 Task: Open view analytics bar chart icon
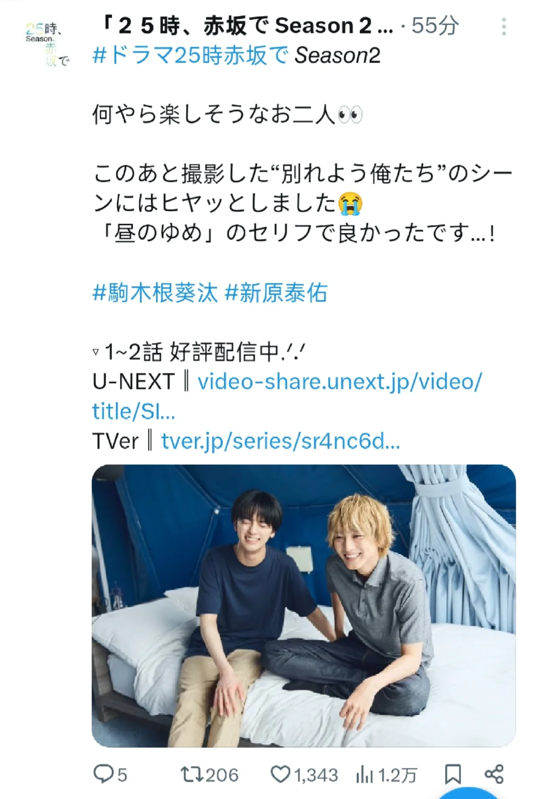(364, 774)
